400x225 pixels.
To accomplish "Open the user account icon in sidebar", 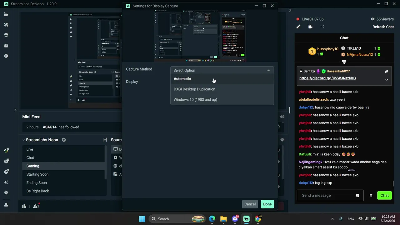I will coord(6,205).
